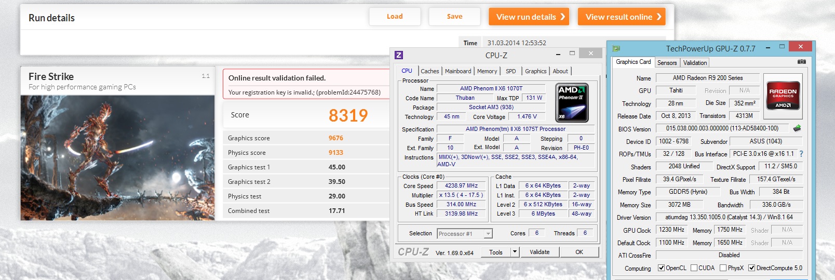Click the Fire Strike benchmark thumbnail image
The image size is (835, 280).
[x=118, y=158]
